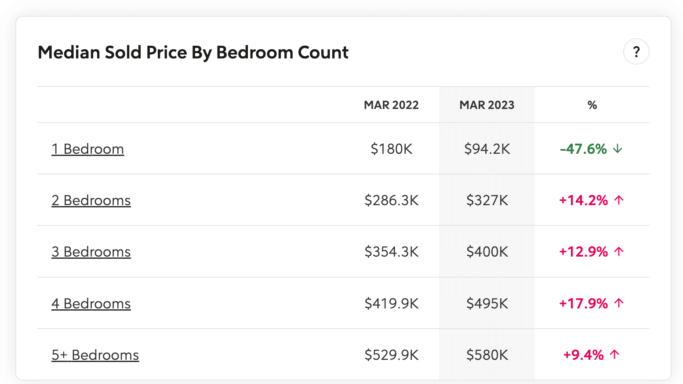Select the $327K value for 2 Bedrooms
The width and height of the screenshot is (683, 384).
click(x=487, y=200)
